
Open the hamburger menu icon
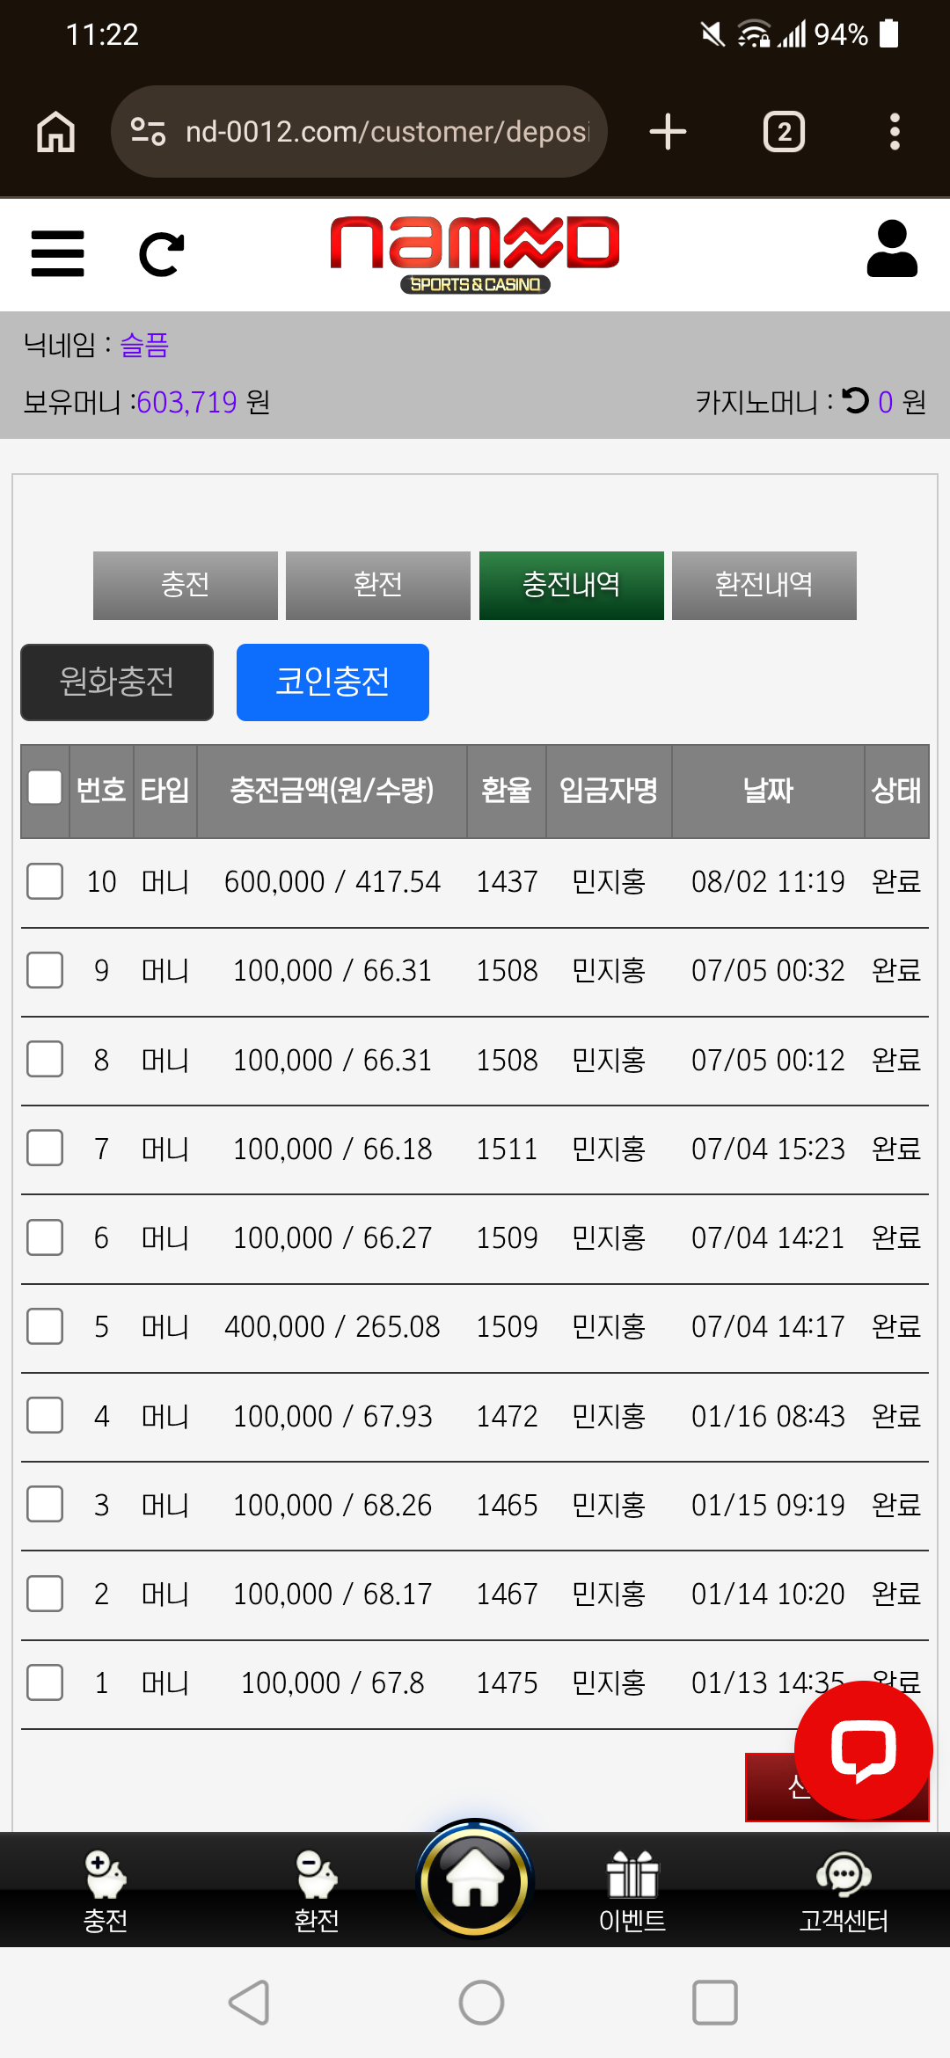point(57,254)
